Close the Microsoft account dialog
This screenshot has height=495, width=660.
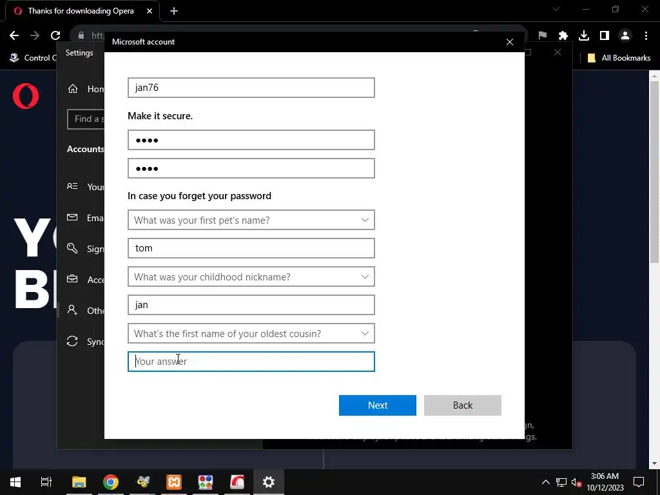pos(509,42)
